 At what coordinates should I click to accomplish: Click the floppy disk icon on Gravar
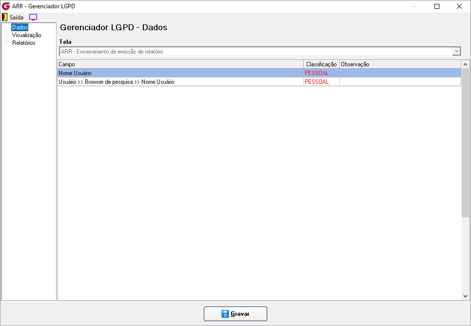point(225,314)
